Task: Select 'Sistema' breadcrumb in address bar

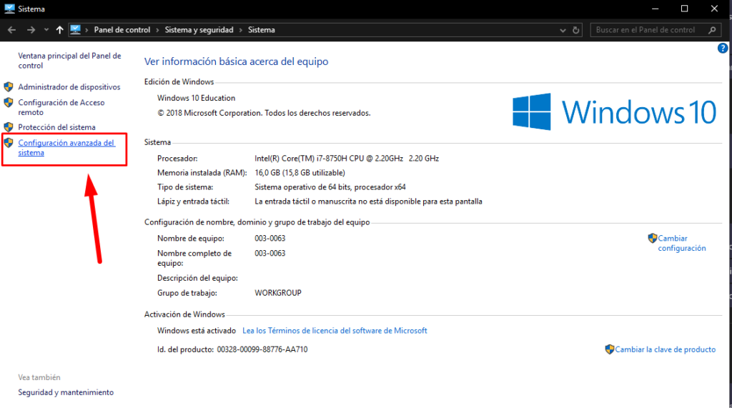Action: click(262, 30)
